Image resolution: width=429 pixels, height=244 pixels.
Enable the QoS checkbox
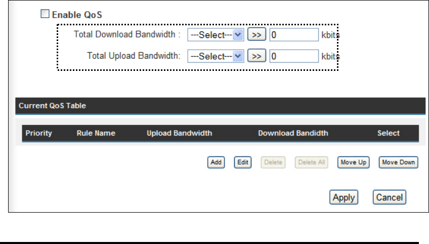click(45, 14)
